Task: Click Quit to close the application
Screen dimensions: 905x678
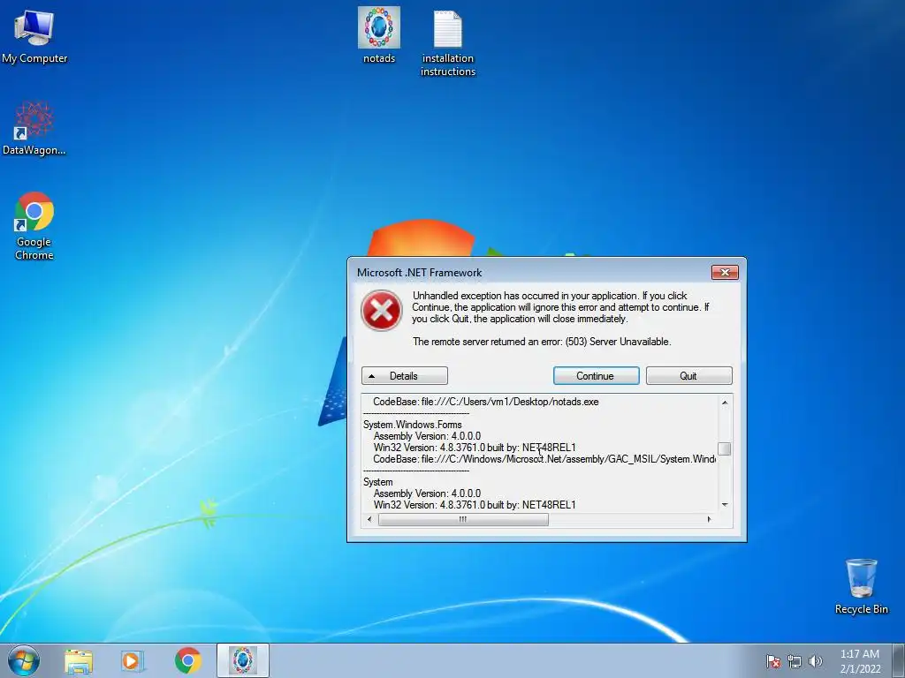Action: click(689, 376)
